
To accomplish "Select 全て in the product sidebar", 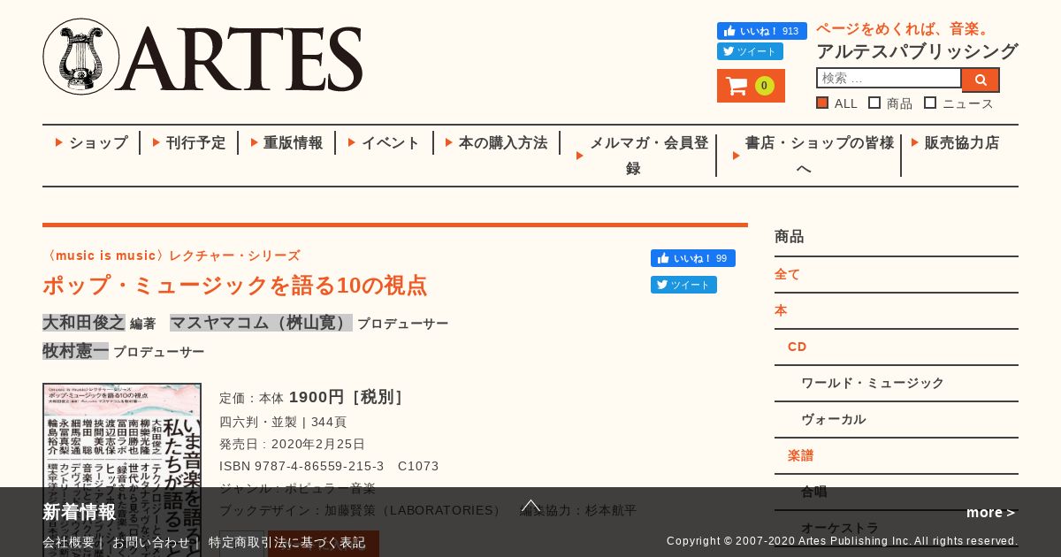I will pos(788,274).
